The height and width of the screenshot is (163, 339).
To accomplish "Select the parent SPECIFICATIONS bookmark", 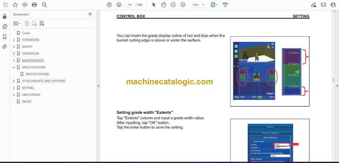I will (x=34, y=67).
